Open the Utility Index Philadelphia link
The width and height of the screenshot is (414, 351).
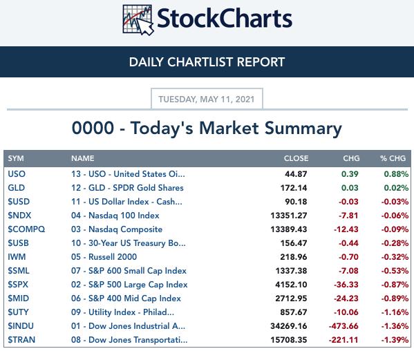click(122, 312)
